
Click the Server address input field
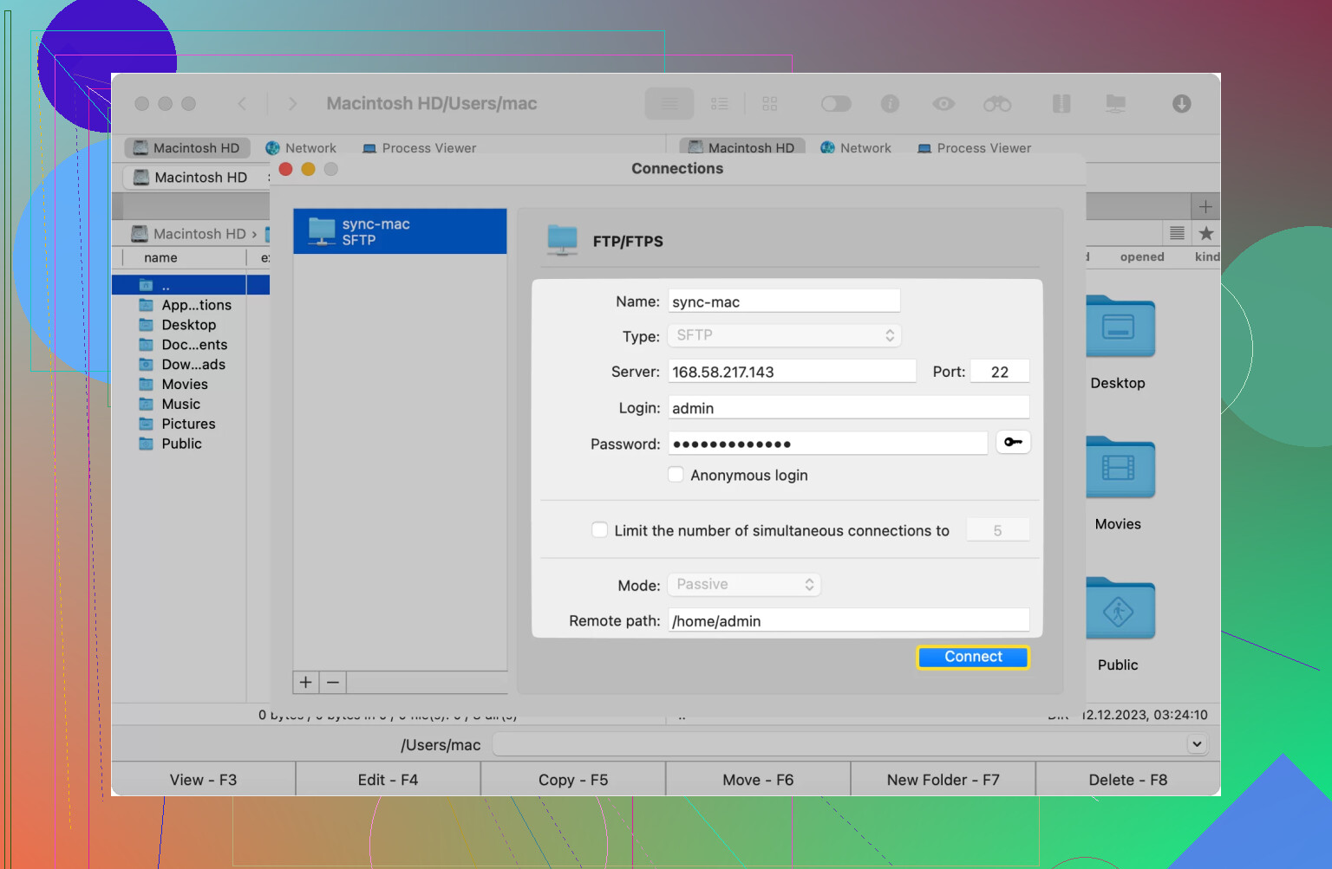tap(791, 372)
